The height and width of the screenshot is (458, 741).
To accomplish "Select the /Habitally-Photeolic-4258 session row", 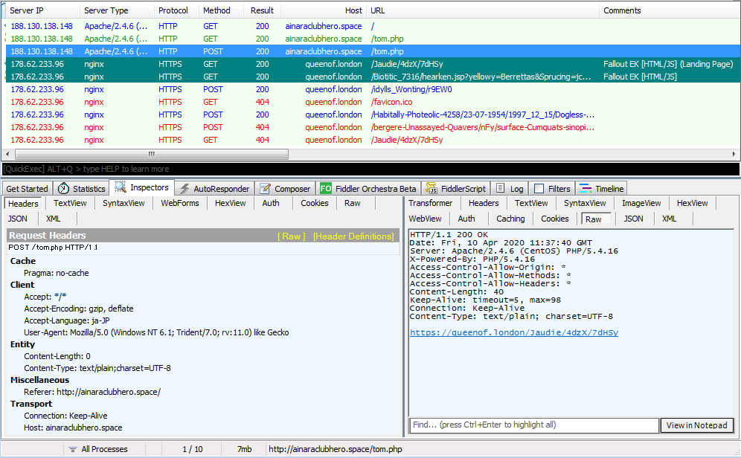I will pyautogui.click(x=373, y=115).
